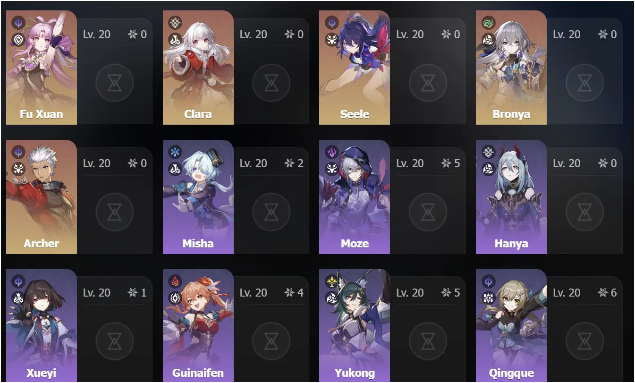Select the Hanya character portrait
The width and height of the screenshot is (635, 383).
pos(511,197)
